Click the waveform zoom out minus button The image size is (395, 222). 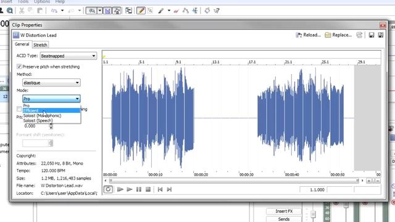tap(378, 181)
